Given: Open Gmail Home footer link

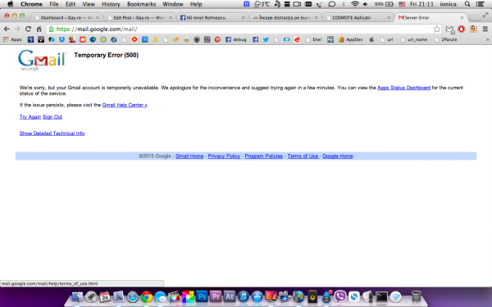Looking at the screenshot, I should (x=189, y=156).
